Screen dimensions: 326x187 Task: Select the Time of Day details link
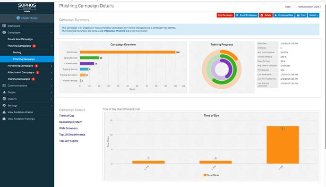(67, 116)
